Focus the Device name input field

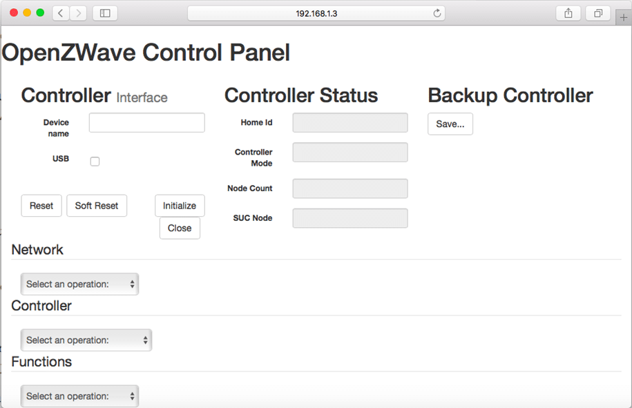[146, 122]
